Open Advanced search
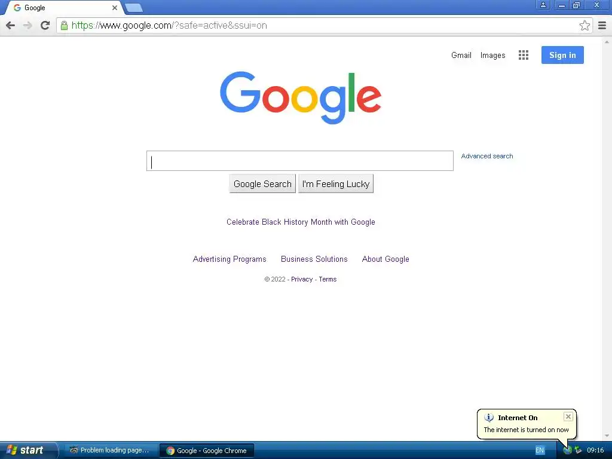612x459 pixels. click(x=486, y=156)
